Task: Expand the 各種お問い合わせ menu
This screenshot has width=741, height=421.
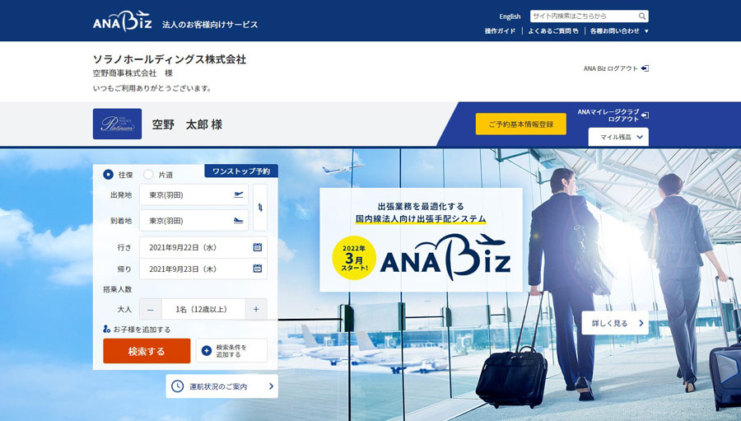Action: click(x=619, y=30)
